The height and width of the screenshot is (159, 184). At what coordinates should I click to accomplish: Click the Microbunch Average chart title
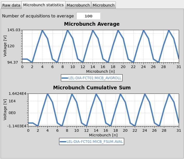tap(92, 24)
